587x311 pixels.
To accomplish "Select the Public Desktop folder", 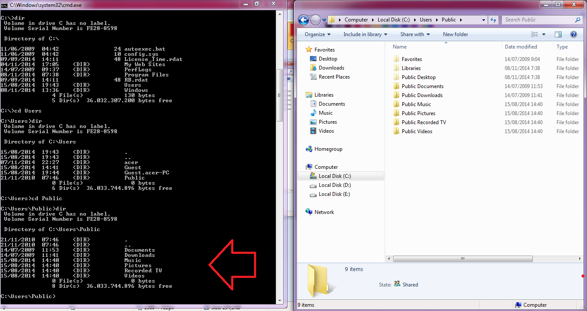I will tap(419, 77).
